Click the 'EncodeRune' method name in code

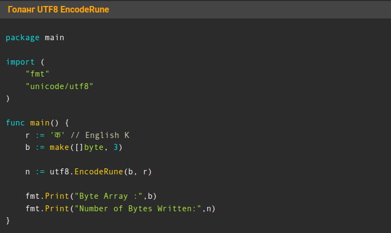98,172
